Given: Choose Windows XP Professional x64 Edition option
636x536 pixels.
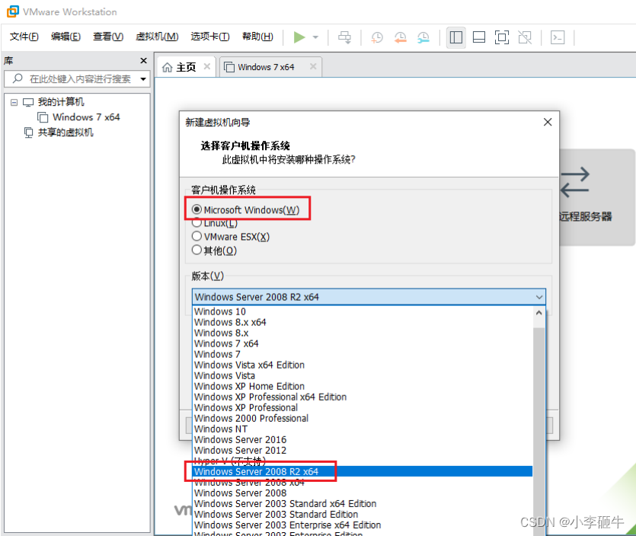Looking at the screenshot, I should point(363,397).
